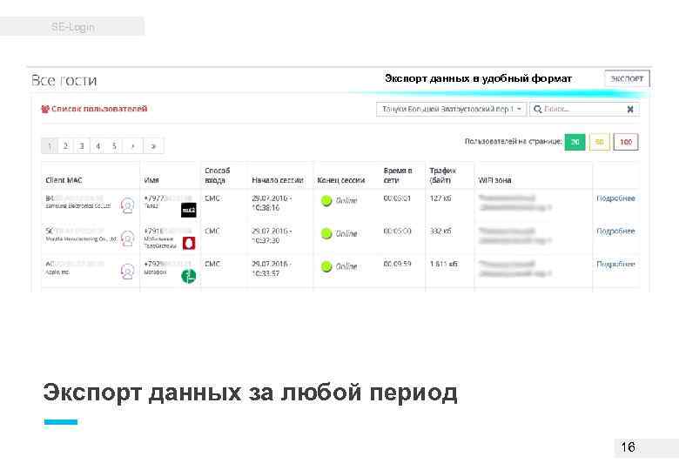Go to page 1 in pagination

(50, 146)
